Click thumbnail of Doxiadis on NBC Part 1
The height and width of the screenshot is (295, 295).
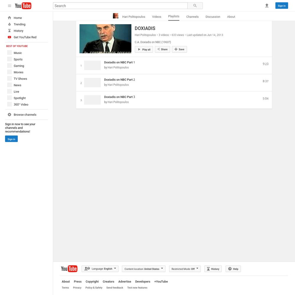[92, 65]
